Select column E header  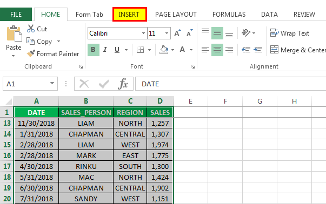190,101
